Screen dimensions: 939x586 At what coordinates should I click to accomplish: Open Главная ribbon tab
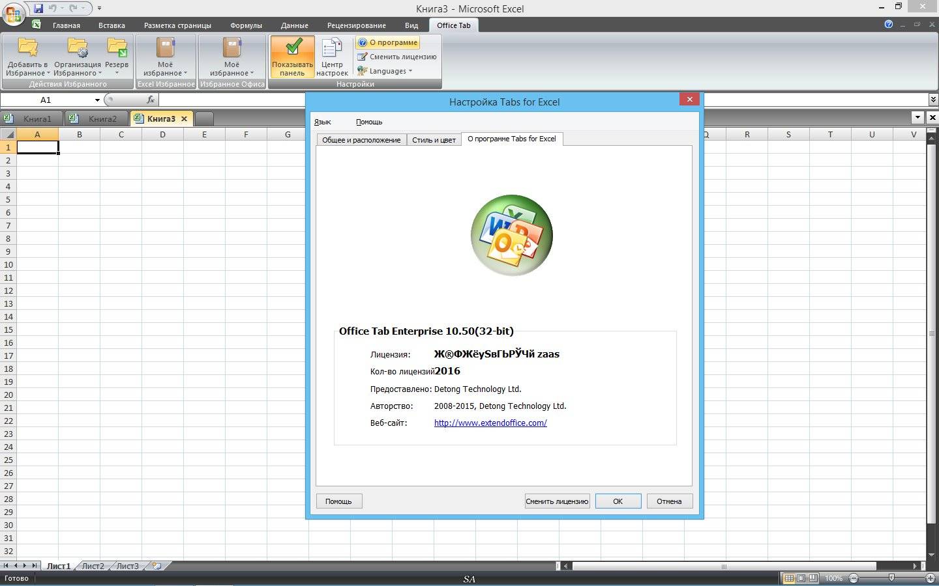click(x=67, y=25)
